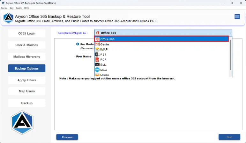Viewport: 246px width, 143px height.
Task: Go to the Backup step
Action: pos(27,103)
